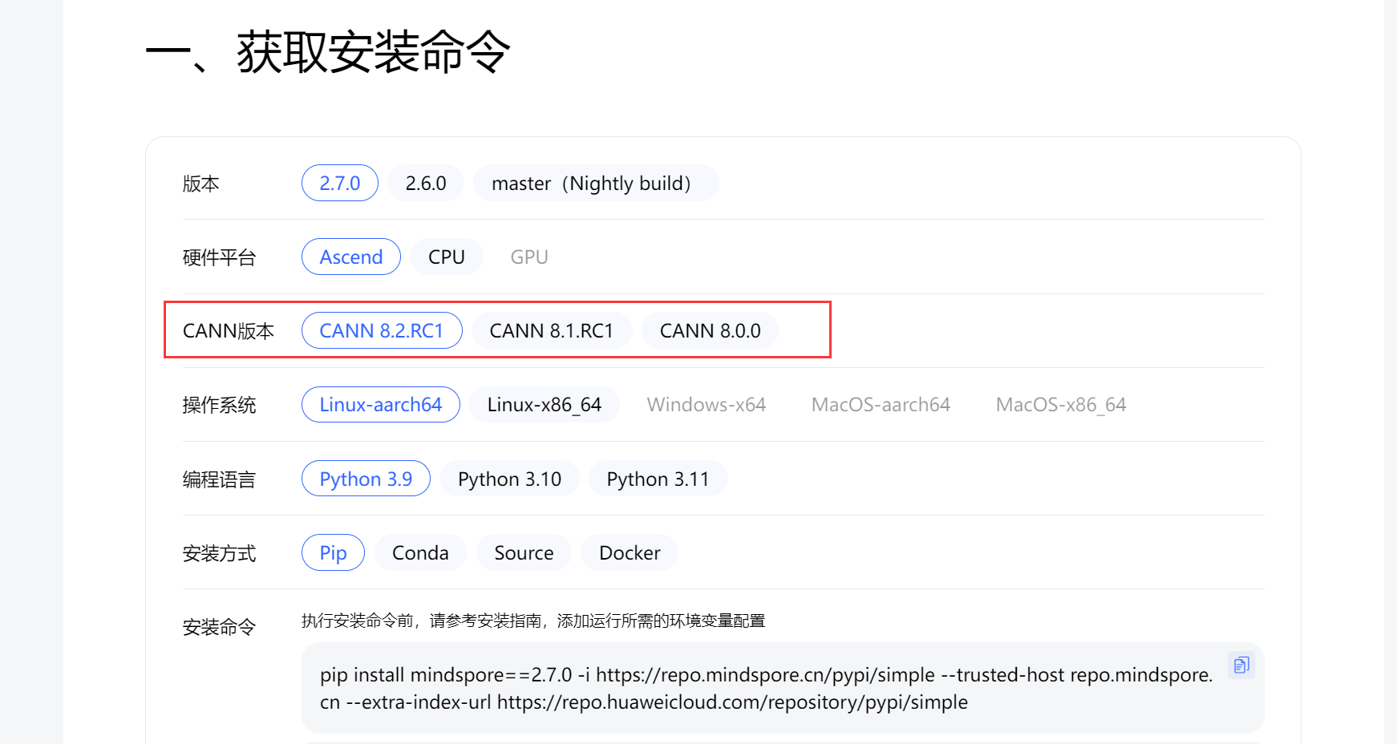Choose CANN 8.1.RC1 version
The width and height of the screenshot is (1397, 744).
[552, 330]
